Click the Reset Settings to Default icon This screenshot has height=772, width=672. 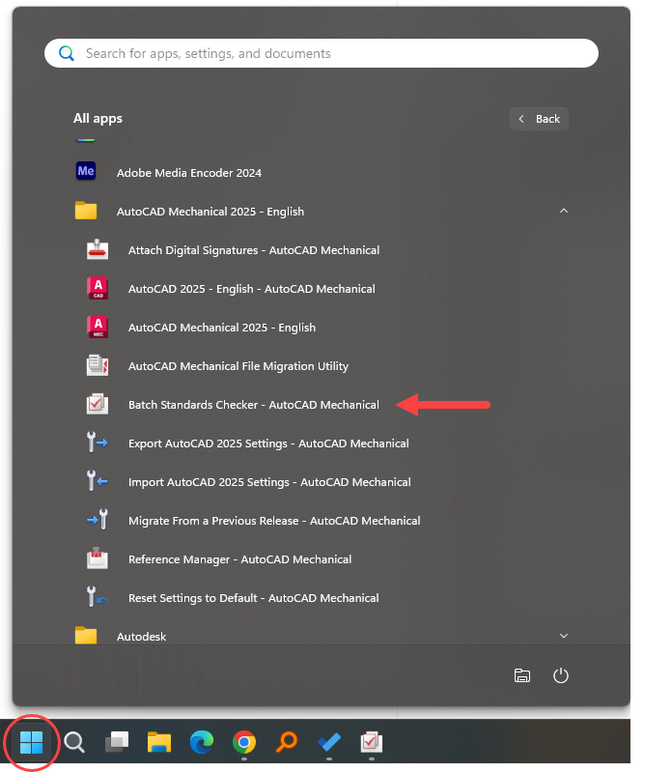tap(98, 597)
